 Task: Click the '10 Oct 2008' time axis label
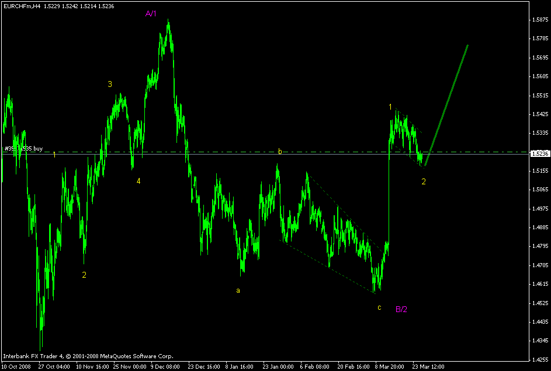[18, 366]
